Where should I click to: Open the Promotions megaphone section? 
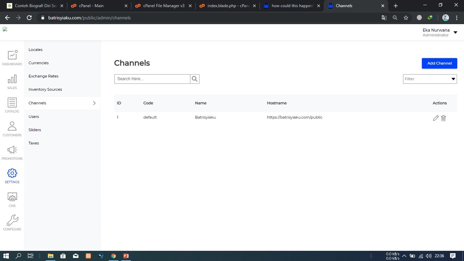pos(12,153)
